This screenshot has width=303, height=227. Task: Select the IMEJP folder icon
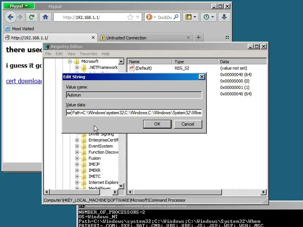pyautogui.click(x=84, y=164)
